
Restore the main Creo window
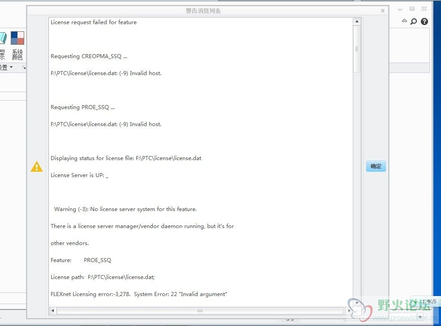pyautogui.click(x=412, y=9)
